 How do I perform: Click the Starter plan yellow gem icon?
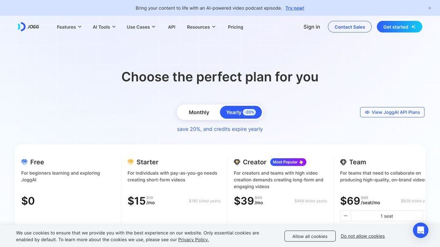point(130,162)
